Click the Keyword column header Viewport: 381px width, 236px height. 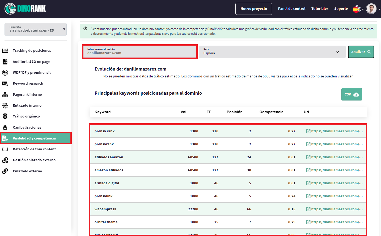[x=103, y=112]
